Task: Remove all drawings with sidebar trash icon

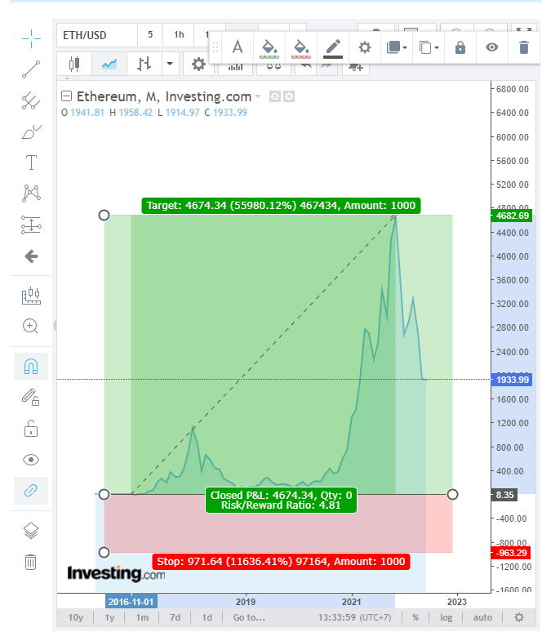Action: tap(31, 562)
